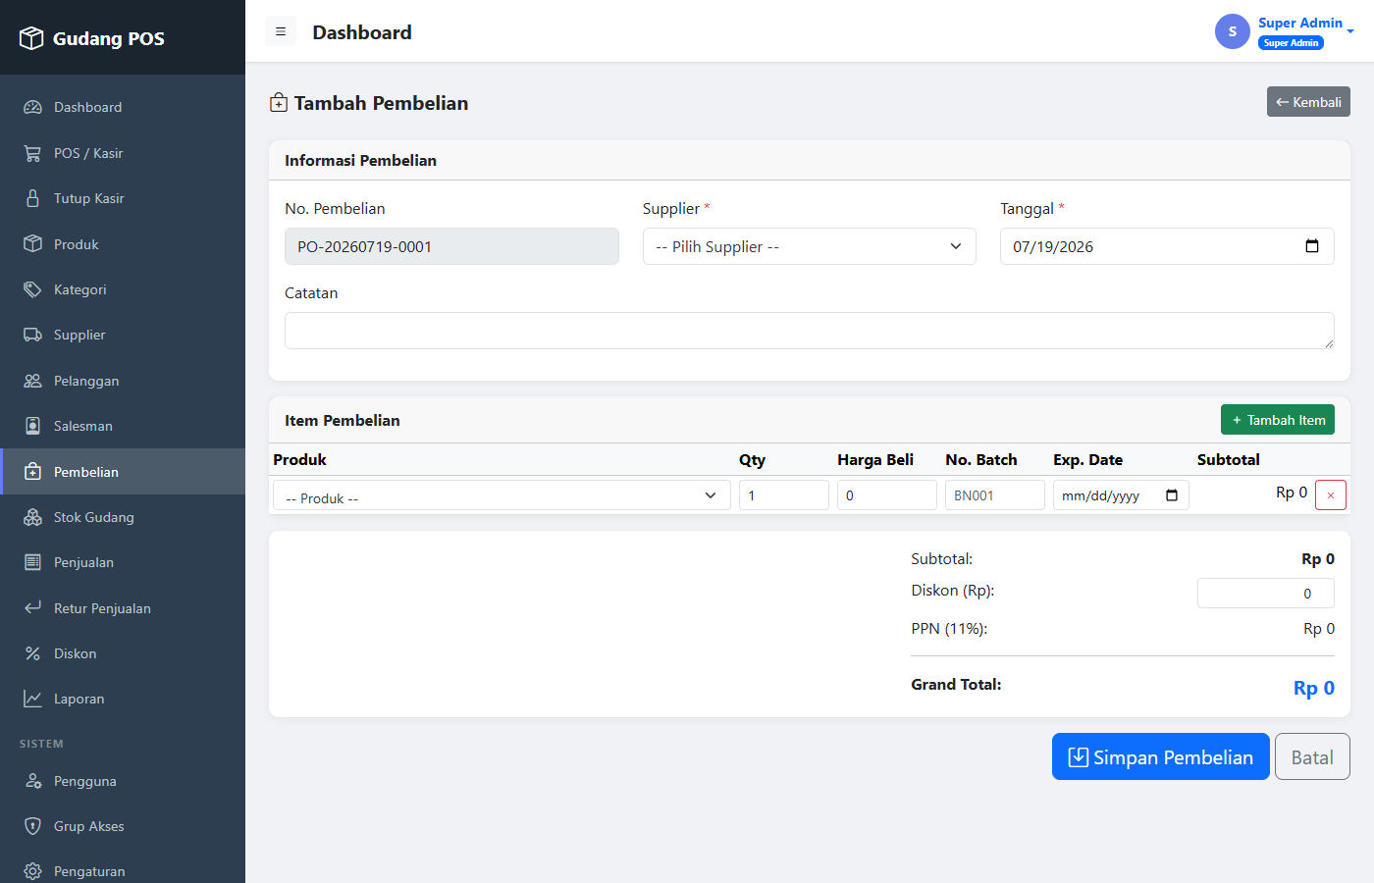The image size is (1374, 883).
Task: Click the Laporan chart icon
Action: coord(32,699)
